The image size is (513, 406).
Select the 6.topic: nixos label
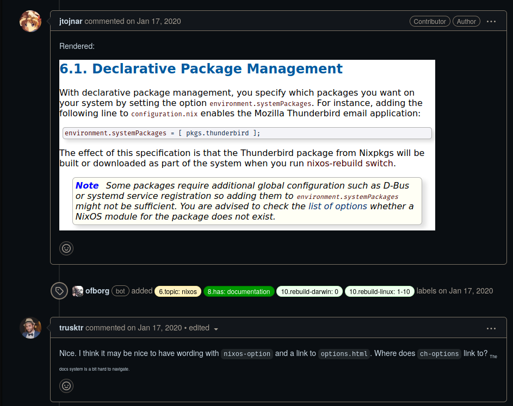click(178, 291)
